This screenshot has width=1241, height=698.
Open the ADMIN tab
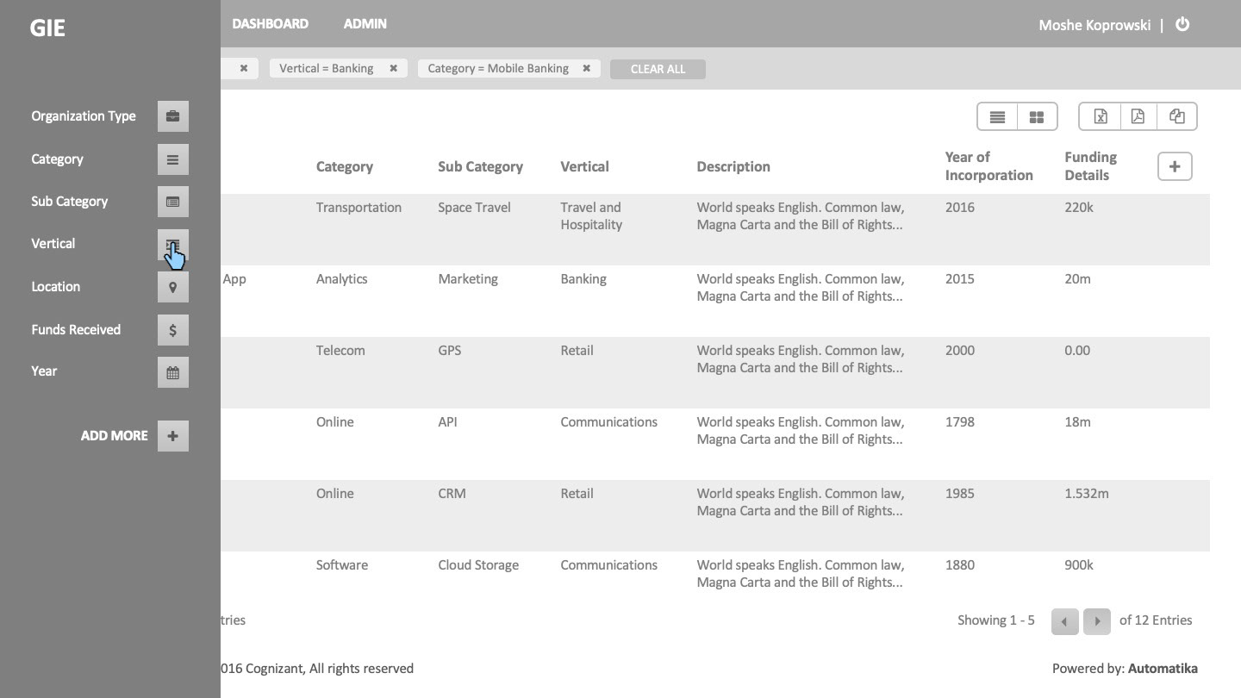(365, 24)
